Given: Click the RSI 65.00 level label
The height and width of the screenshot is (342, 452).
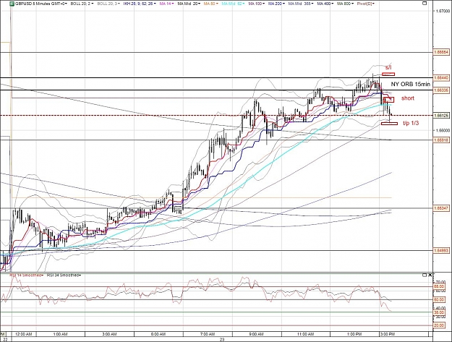Looking at the screenshot, I should point(439,286).
